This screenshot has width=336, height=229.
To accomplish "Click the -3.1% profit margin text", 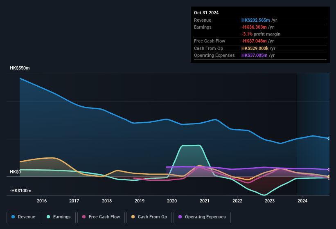I will (261, 34).
